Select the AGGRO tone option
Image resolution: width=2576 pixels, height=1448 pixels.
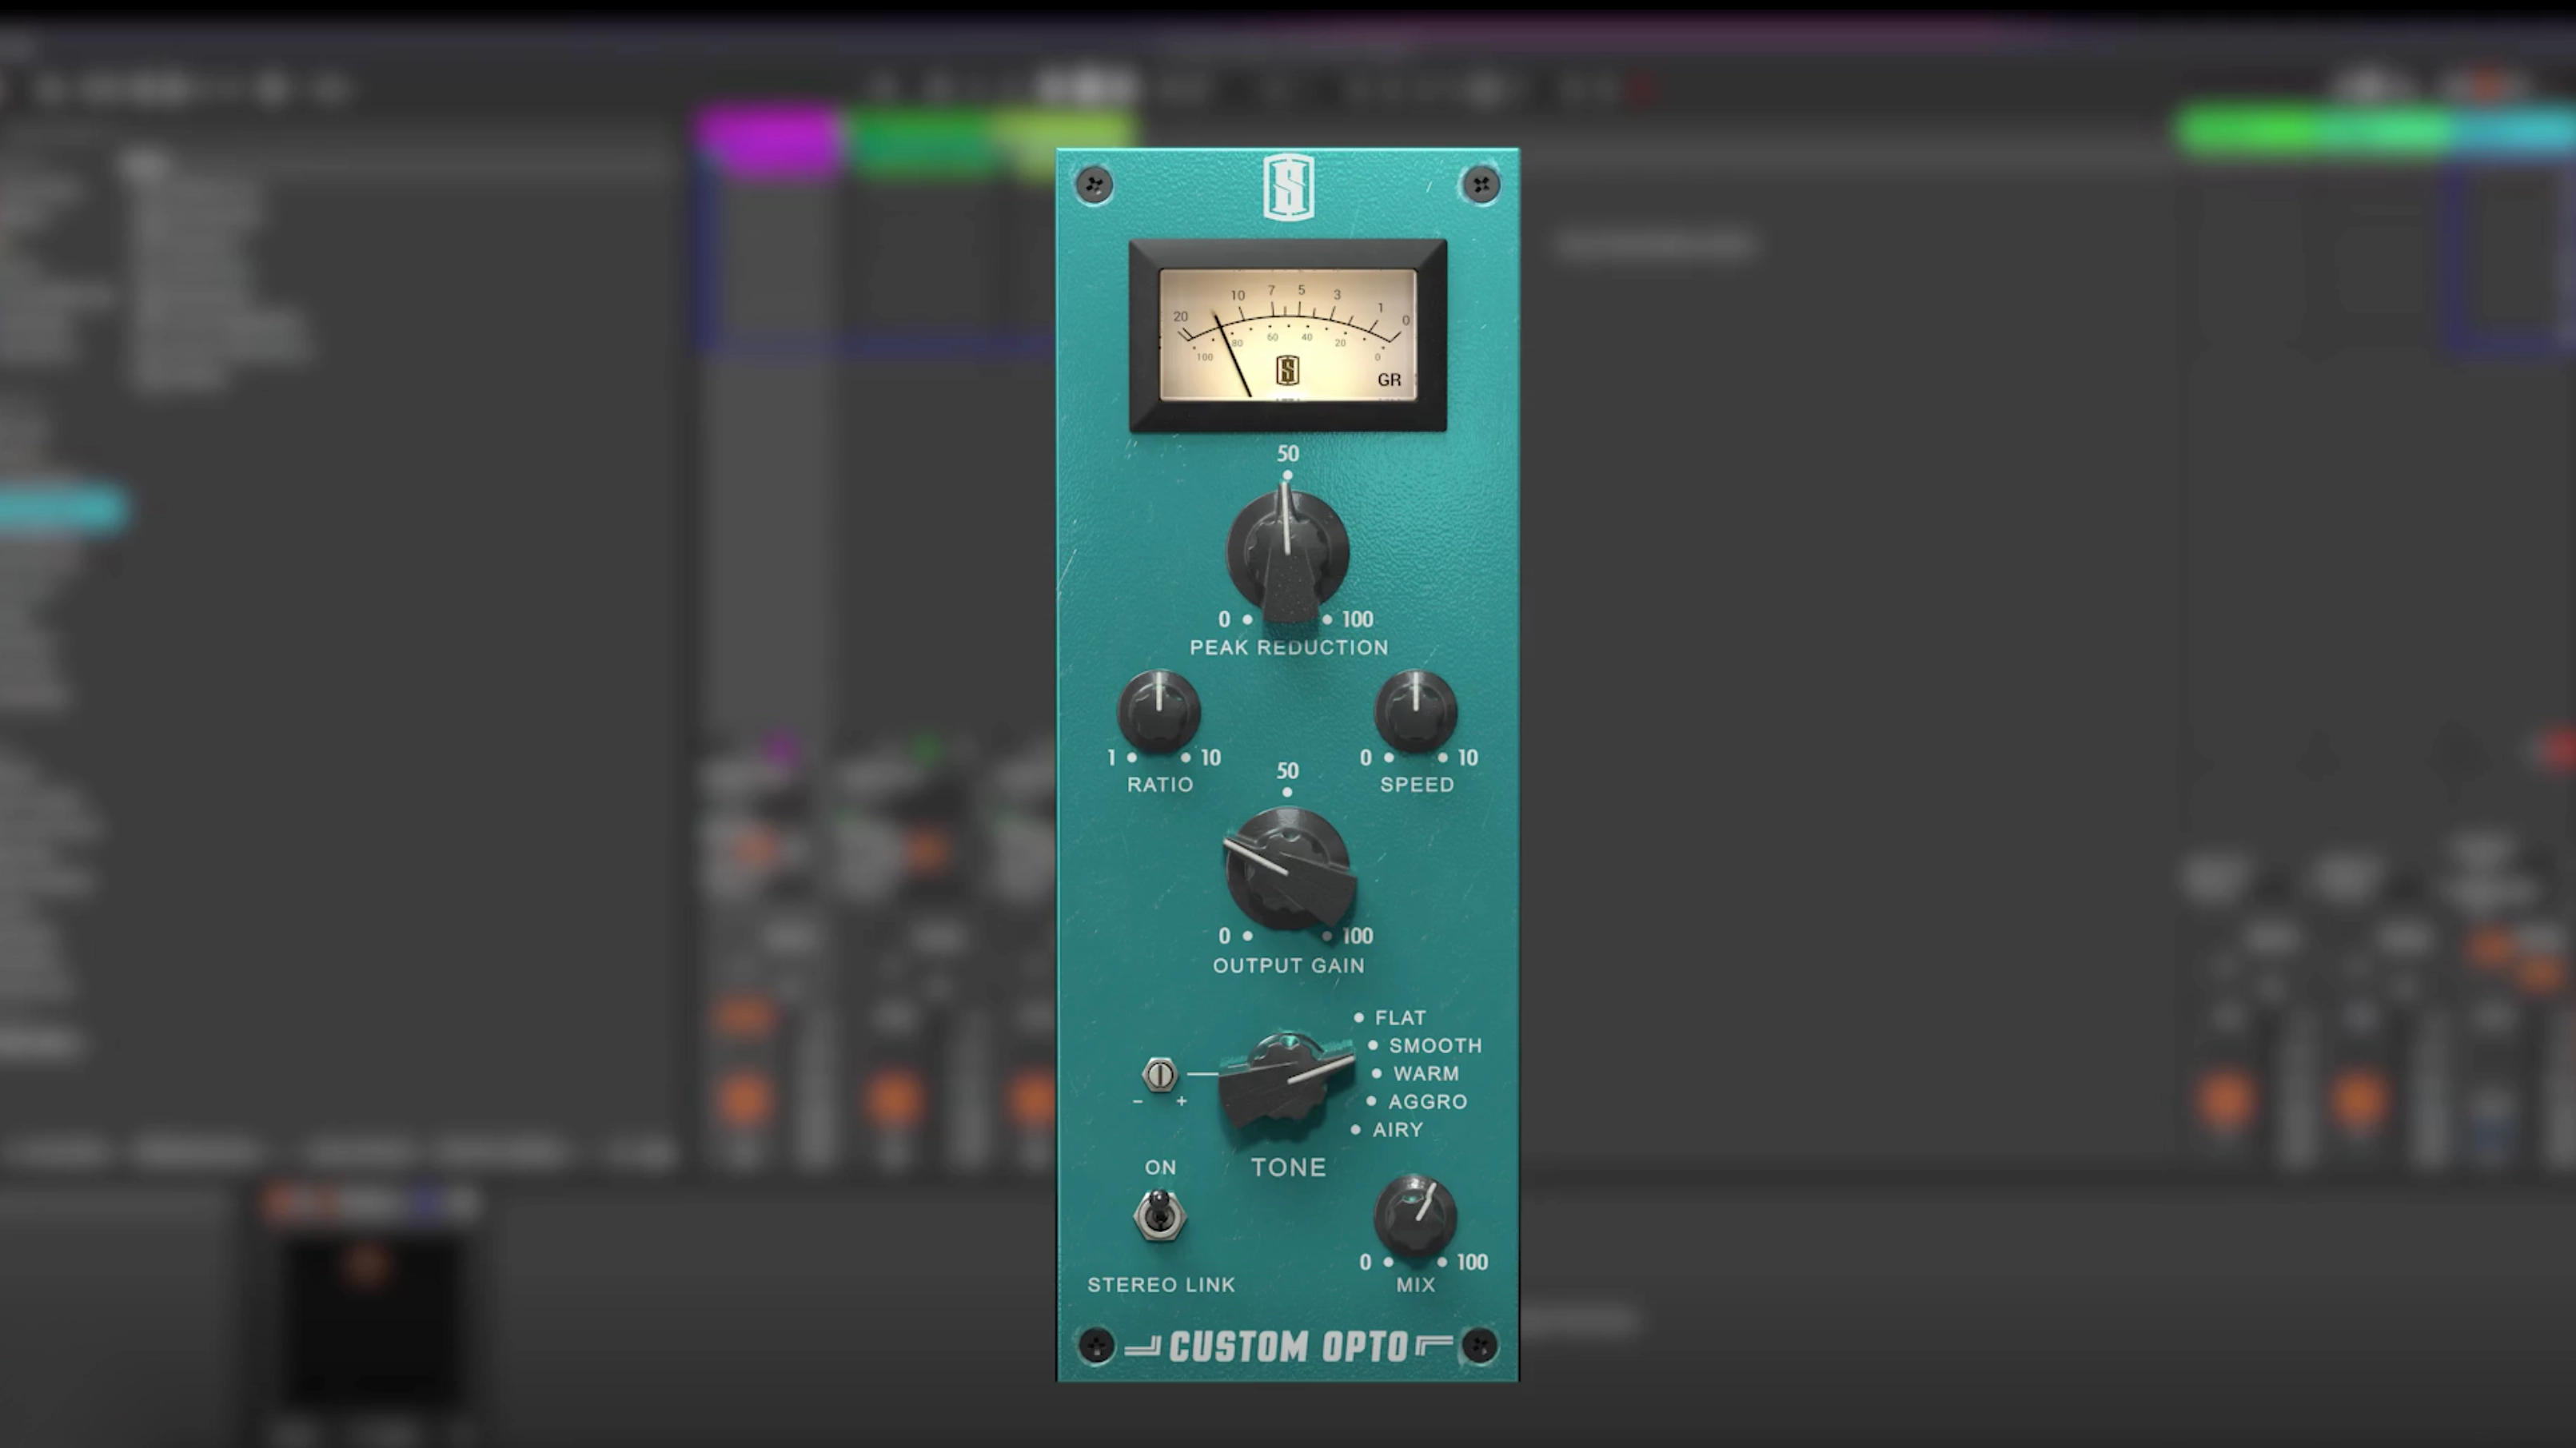pos(1428,1101)
